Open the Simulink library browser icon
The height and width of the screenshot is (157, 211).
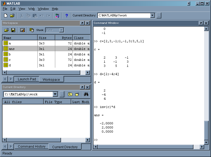(x=57, y=16)
